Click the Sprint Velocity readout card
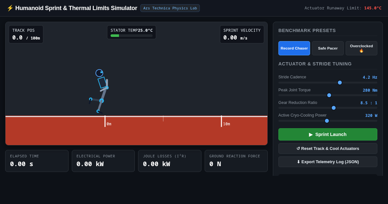Screen dimensions: 388x204 [242, 34]
